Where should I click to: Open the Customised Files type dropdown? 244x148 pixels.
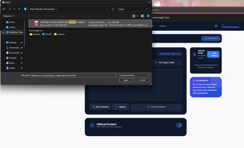134,75
